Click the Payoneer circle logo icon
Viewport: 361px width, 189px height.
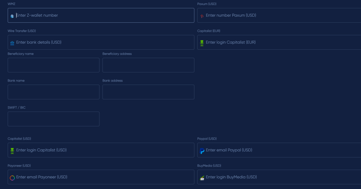(x=12, y=178)
